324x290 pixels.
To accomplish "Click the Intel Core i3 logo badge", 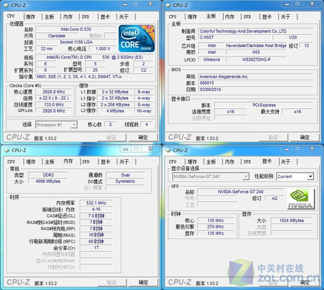I will [x=137, y=39].
